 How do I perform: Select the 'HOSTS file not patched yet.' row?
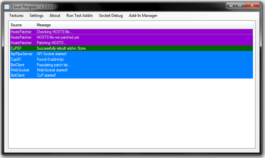tap(132, 37)
